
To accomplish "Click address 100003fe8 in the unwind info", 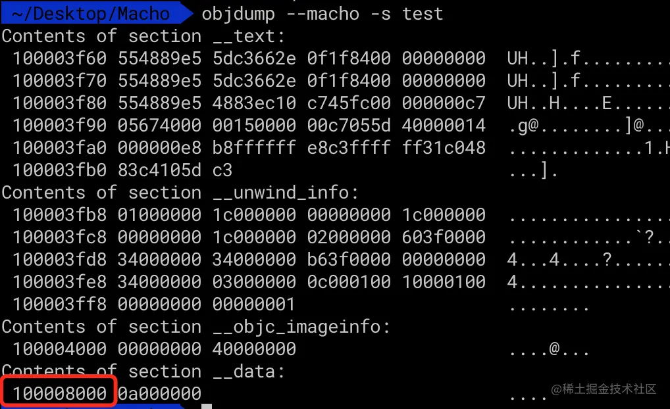I will coord(59,282).
